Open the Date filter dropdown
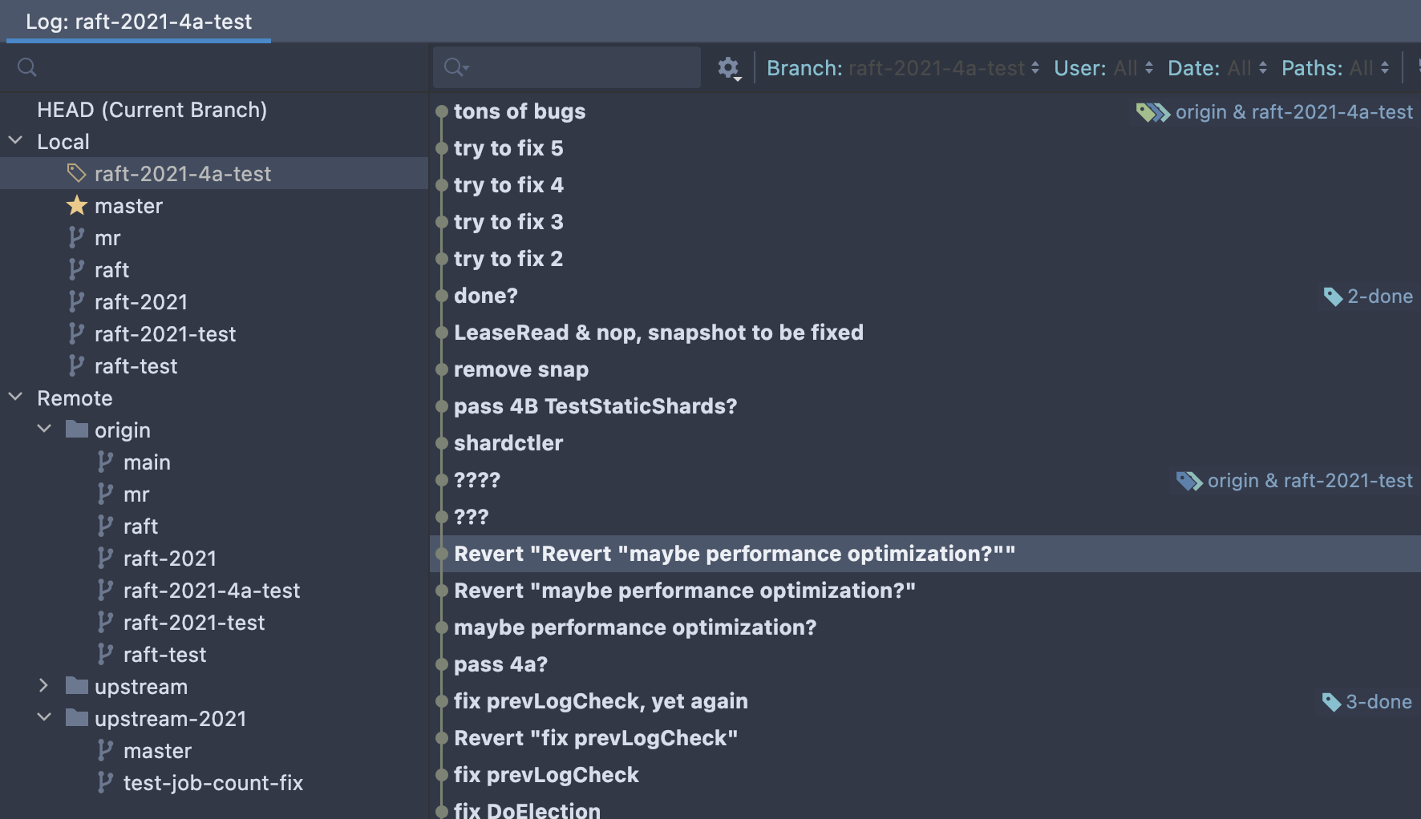 point(1217,68)
